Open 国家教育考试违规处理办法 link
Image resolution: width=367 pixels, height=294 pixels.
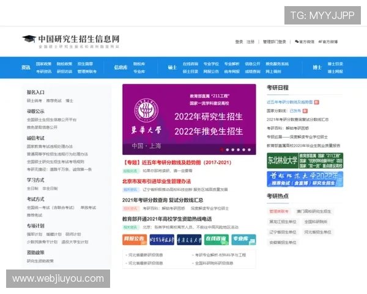50,146
